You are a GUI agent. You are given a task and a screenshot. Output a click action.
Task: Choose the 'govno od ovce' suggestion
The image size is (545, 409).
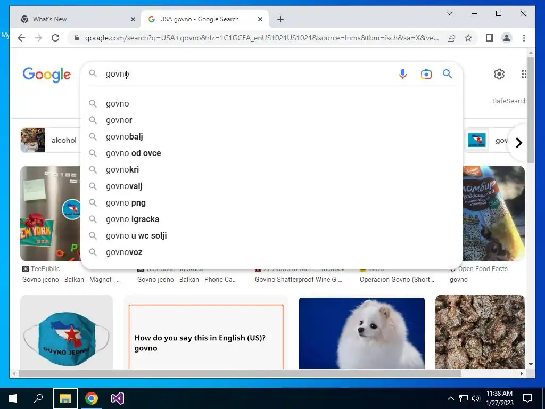pyautogui.click(x=271, y=153)
